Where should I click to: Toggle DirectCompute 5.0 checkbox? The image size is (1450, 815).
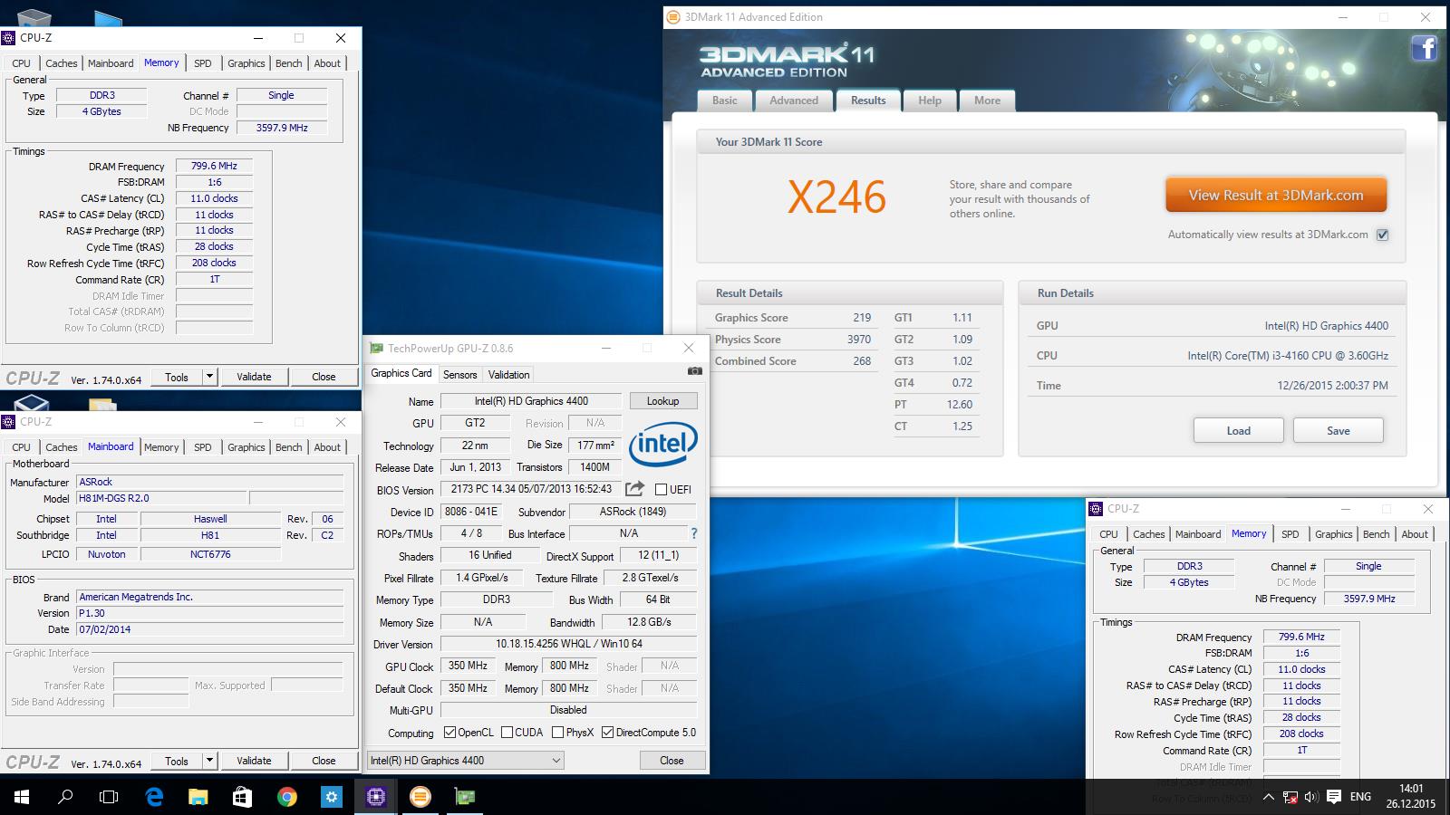608,732
